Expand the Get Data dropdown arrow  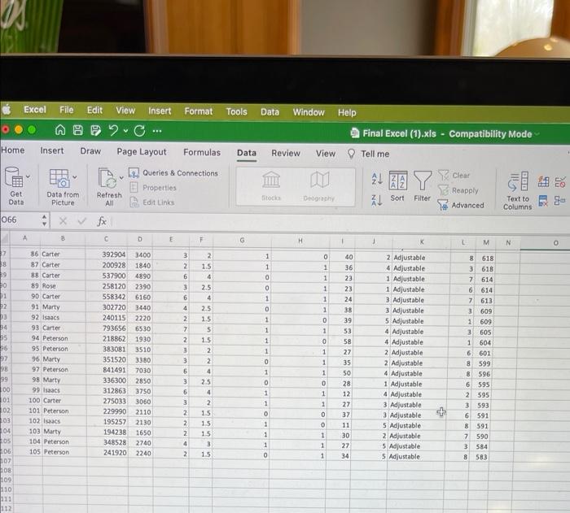tap(28, 176)
